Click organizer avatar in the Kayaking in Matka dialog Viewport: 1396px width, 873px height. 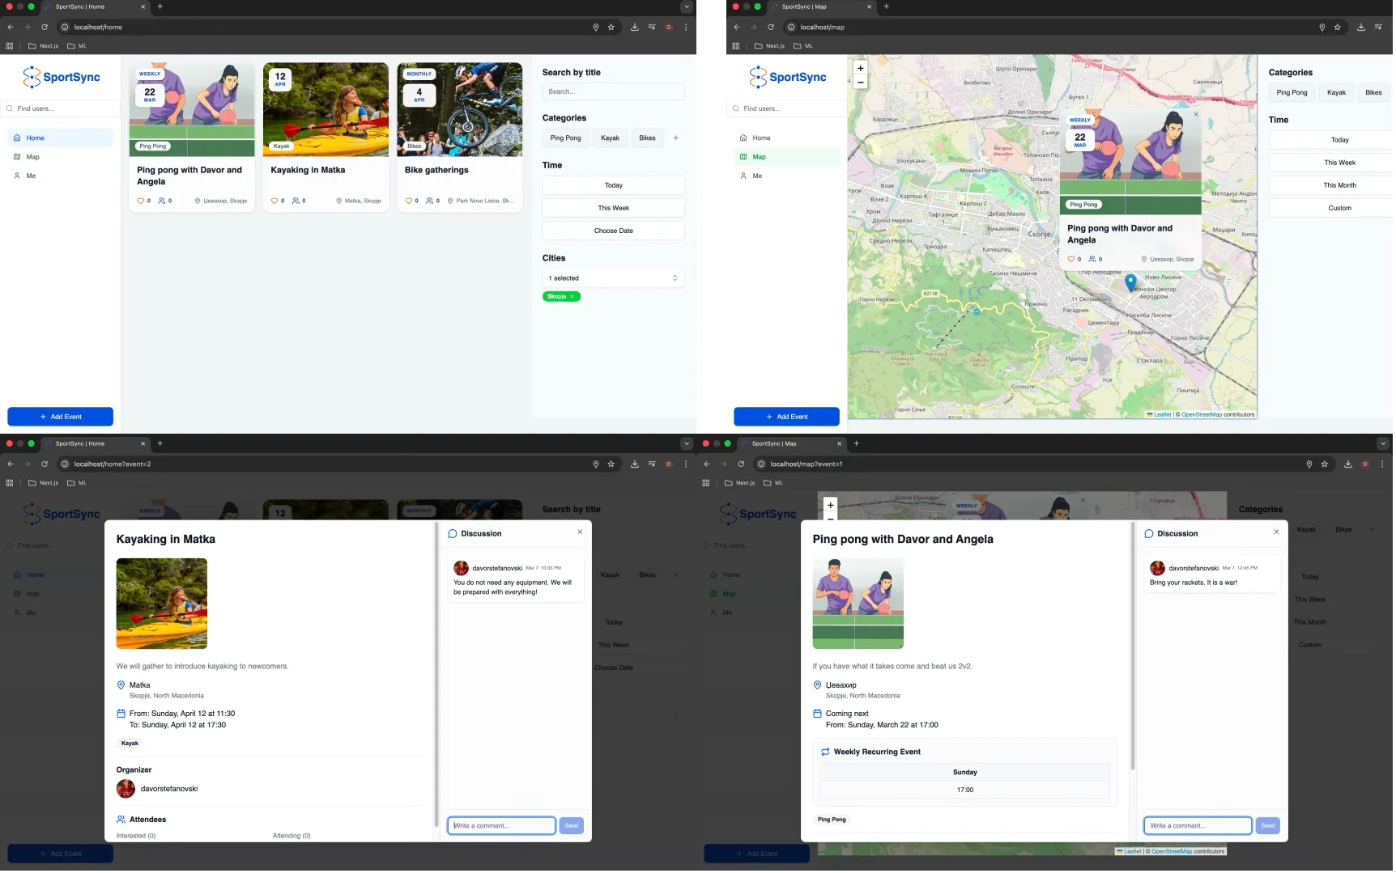click(x=126, y=790)
